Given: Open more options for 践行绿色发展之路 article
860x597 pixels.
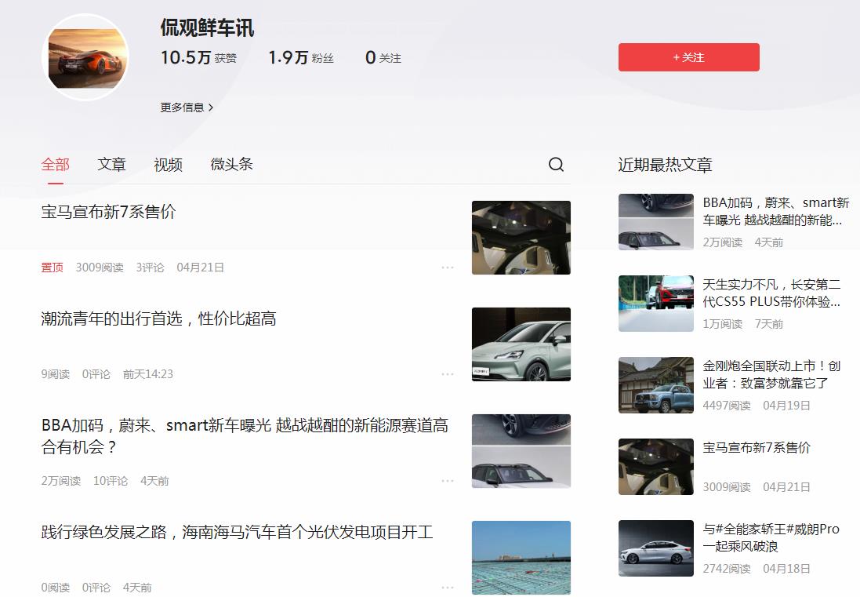Looking at the screenshot, I should [448, 588].
